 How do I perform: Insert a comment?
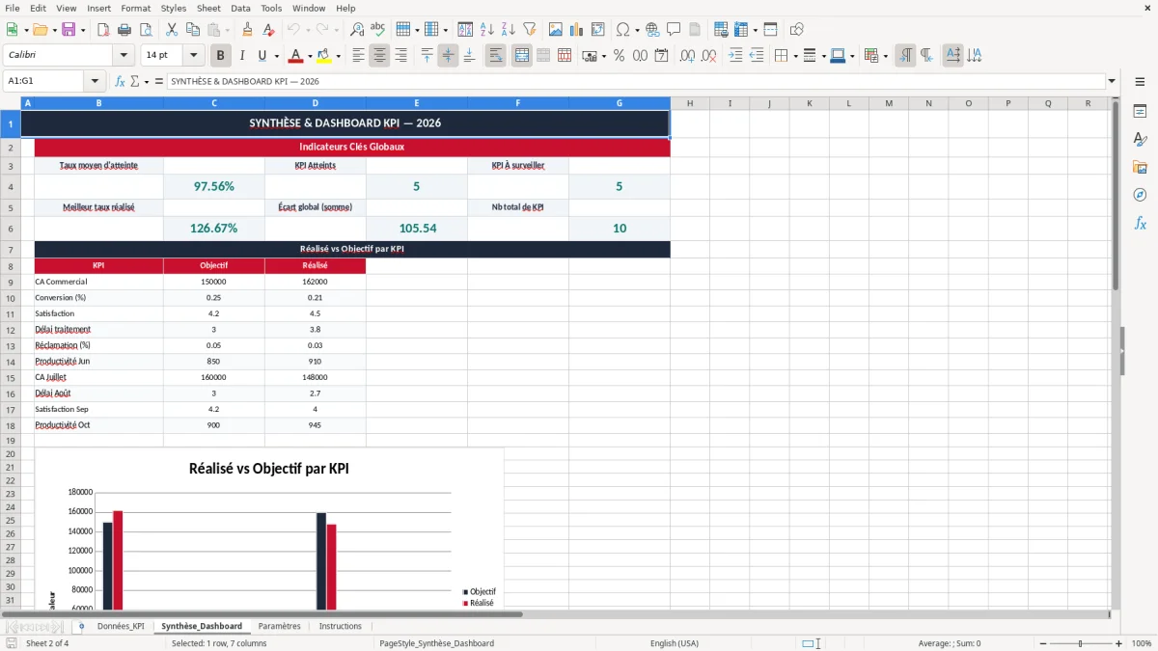[x=674, y=30]
